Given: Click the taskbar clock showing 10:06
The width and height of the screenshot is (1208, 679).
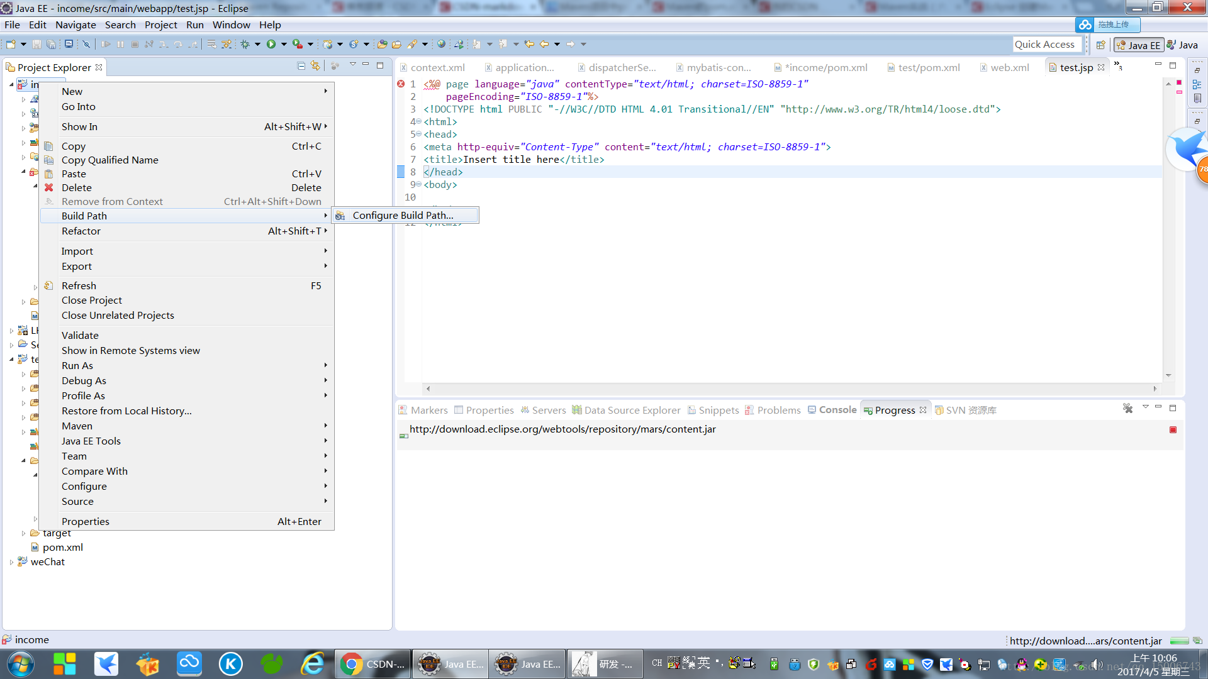Looking at the screenshot, I should (1154, 664).
